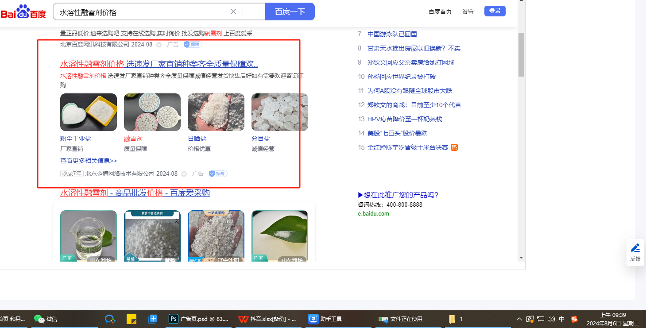The width and height of the screenshot is (646, 328).
Task: Open hot search 为何A股没有跟随全球股市大跌
Action: pos(410,91)
